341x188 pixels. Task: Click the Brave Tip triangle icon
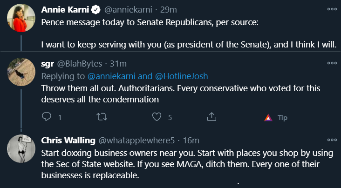pyautogui.click(x=268, y=118)
